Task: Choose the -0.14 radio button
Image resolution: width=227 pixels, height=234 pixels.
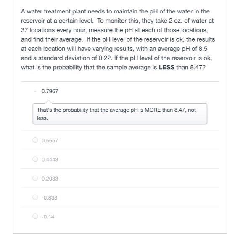Action: 35,216
